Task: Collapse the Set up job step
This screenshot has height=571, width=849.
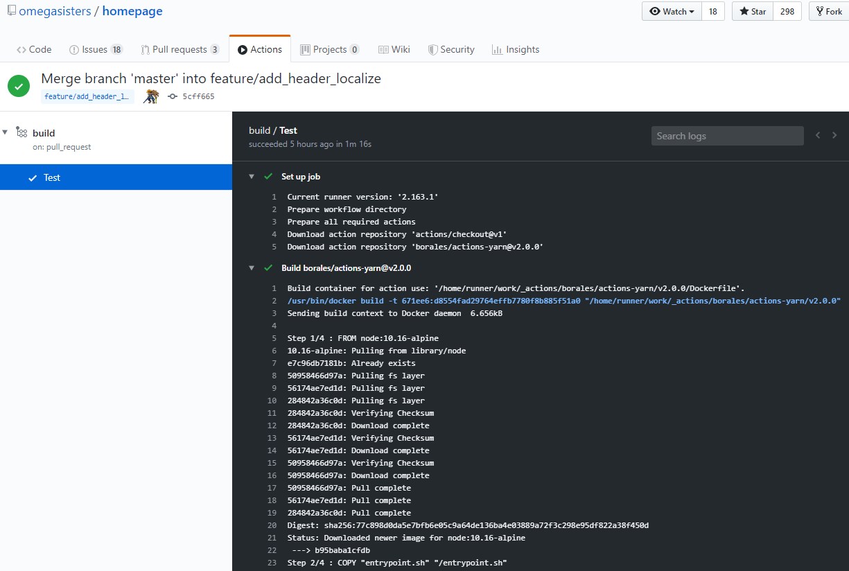Action: pyautogui.click(x=252, y=177)
